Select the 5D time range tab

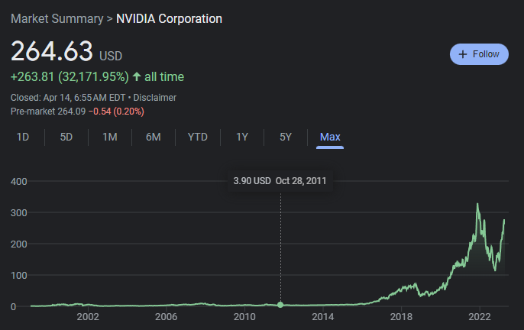click(66, 137)
